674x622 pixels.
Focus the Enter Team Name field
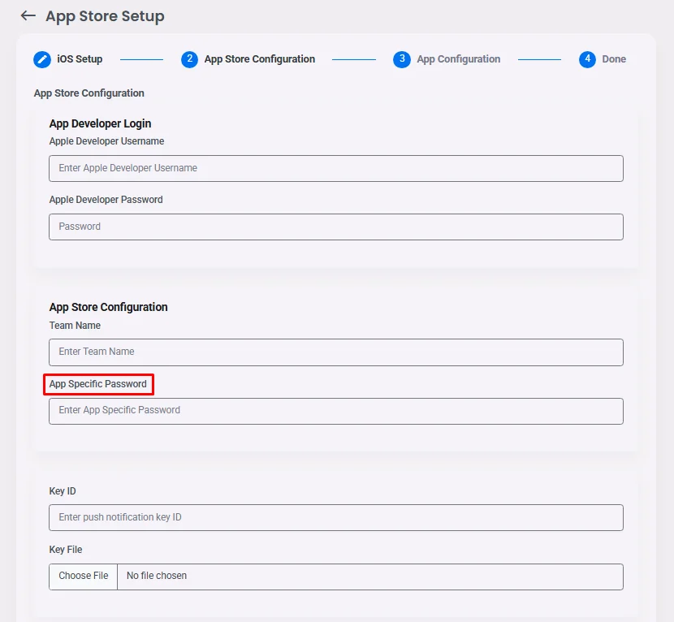(x=335, y=352)
